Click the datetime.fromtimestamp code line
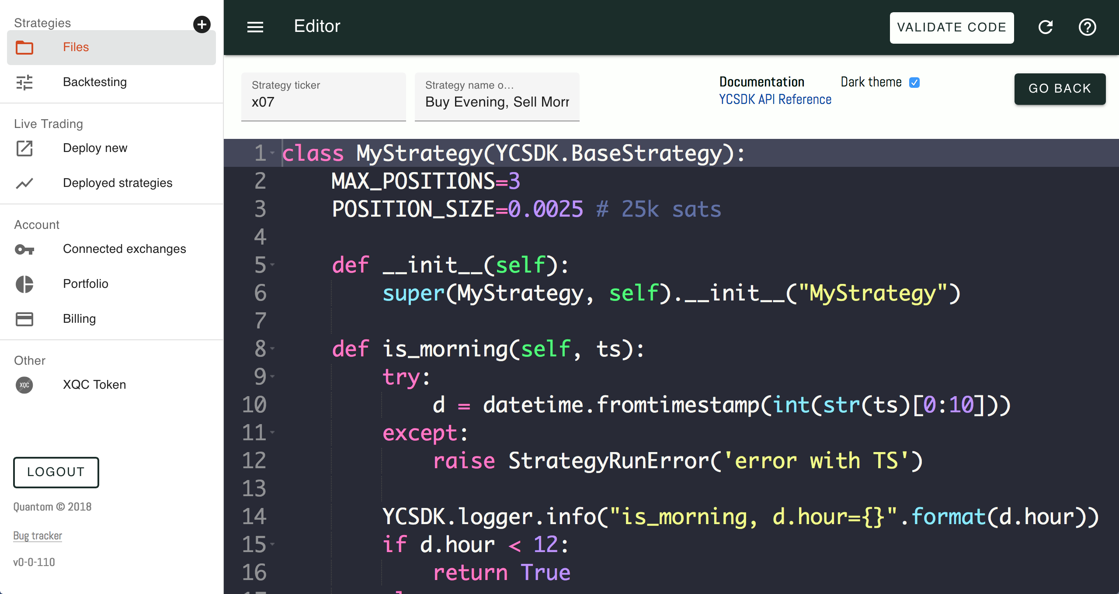The height and width of the screenshot is (594, 1119). click(x=722, y=404)
